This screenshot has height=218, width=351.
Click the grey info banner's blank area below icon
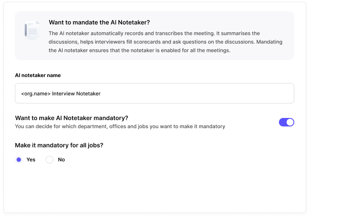click(x=32, y=51)
